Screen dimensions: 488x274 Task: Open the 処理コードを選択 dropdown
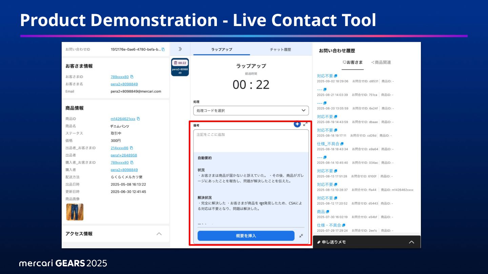pos(251,111)
